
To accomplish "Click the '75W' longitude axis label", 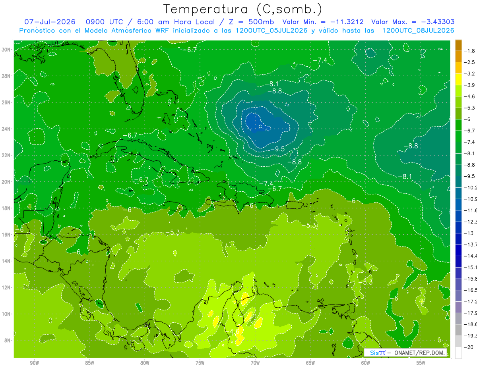I will (200, 363).
